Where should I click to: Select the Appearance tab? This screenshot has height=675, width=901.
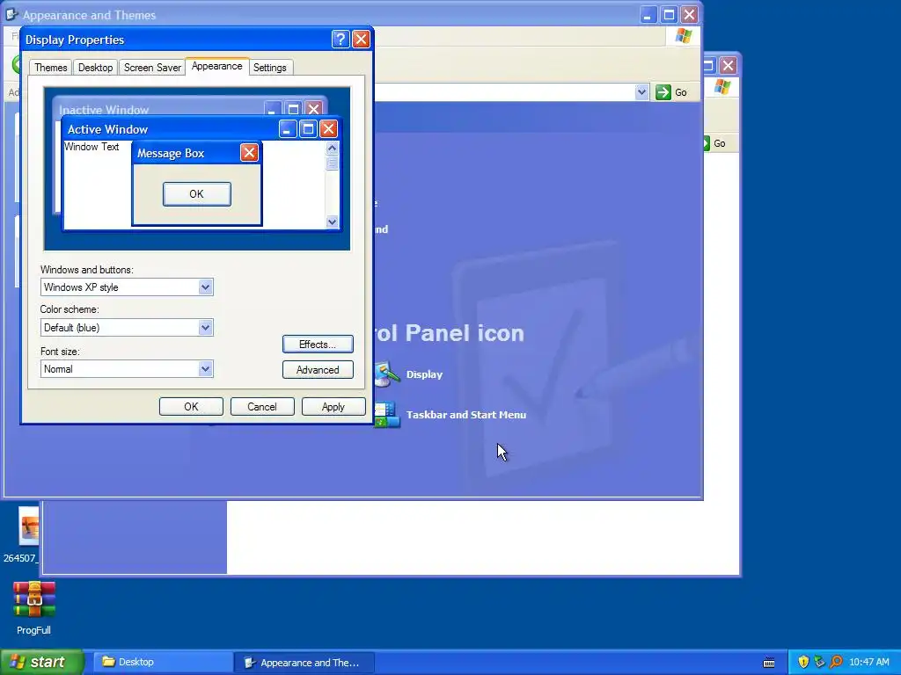click(x=217, y=66)
